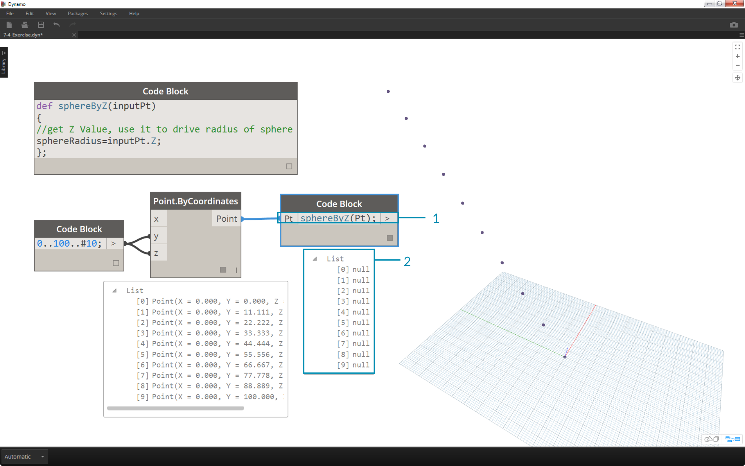The height and width of the screenshot is (466, 745).
Task: Click the Save icon in toolbar
Action: pos(40,25)
